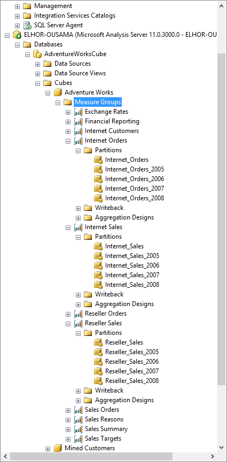Collapse the Measure Groups node
The image size is (227, 462).
pyautogui.click(x=58, y=102)
